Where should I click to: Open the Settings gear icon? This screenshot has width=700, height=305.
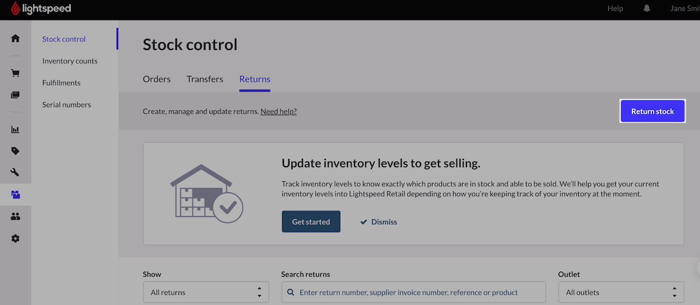15,239
